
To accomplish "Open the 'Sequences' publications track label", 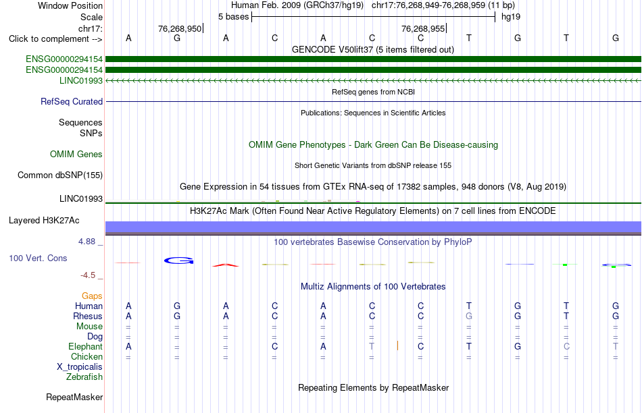I will (80, 122).
